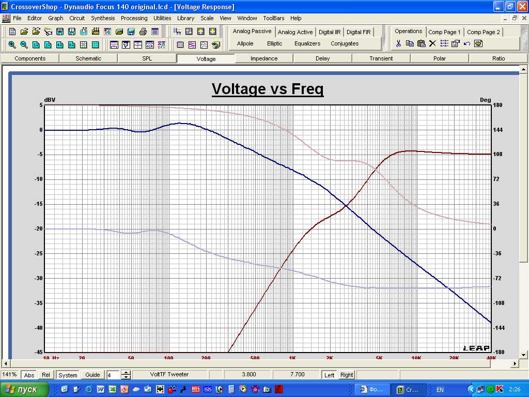Toggle the Guide curve button

92,375
